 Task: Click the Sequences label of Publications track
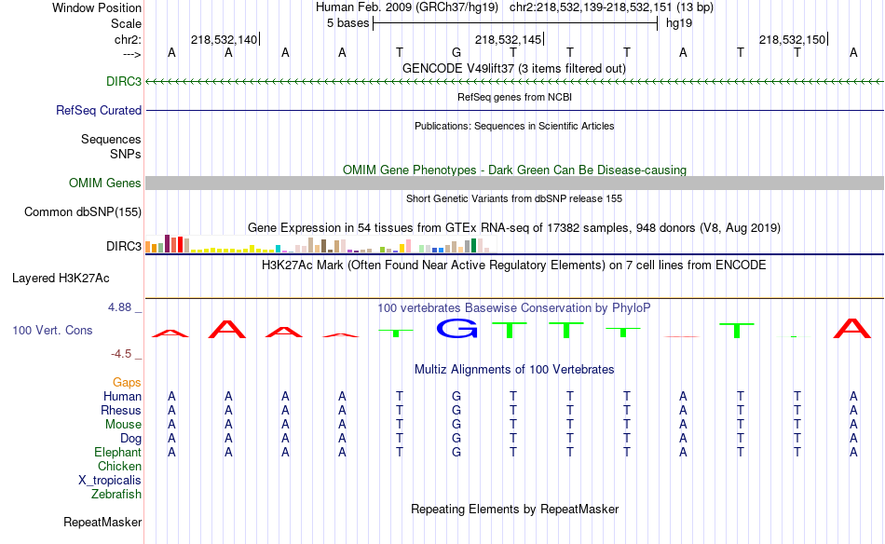(x=111, y=139)
